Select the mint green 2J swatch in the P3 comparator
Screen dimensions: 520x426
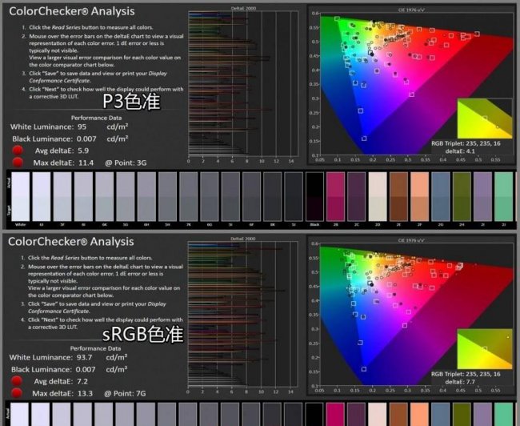(504, 196)
